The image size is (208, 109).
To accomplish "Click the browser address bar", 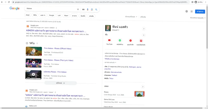I will (101, 2).
